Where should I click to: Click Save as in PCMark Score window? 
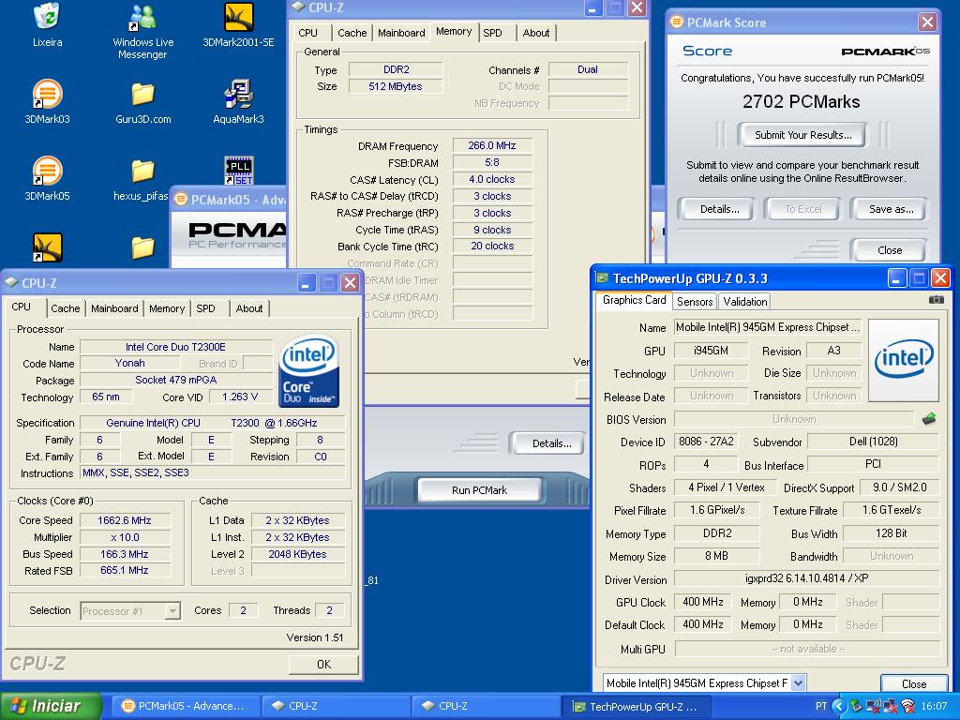click(891, 209)
